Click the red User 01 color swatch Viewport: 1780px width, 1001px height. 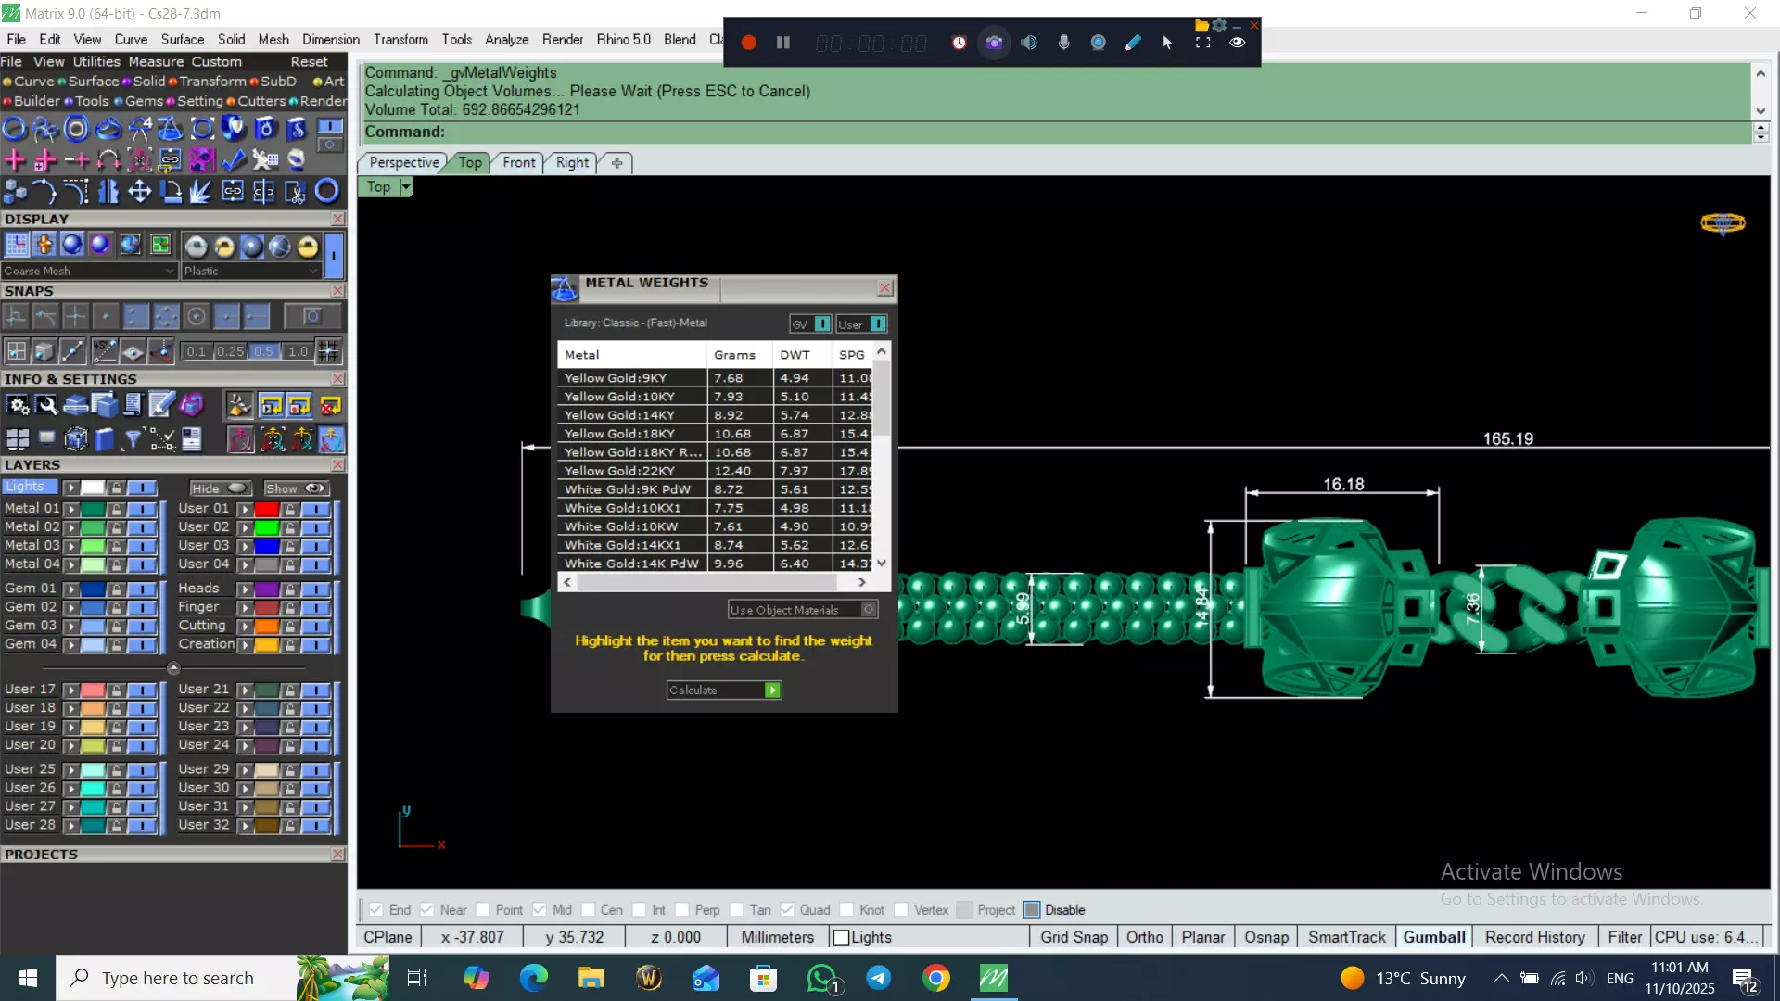click(x=266, y=509)
